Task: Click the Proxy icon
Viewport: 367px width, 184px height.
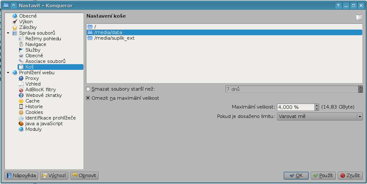Action: tap(21, 78)
